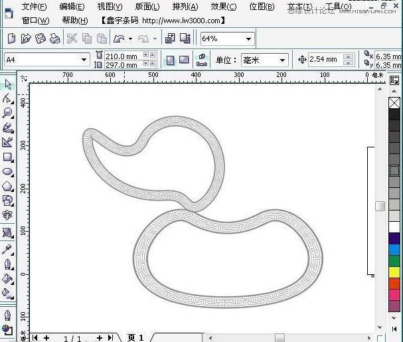Set landscape page orientation
This screenshot has width=403, height=342.
click(184, 60)
